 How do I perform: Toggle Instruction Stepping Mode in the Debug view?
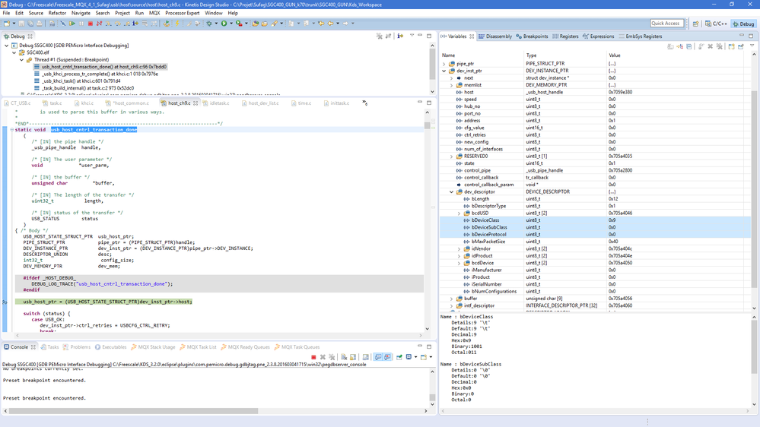pyautogui.click(x=400, y=36)
